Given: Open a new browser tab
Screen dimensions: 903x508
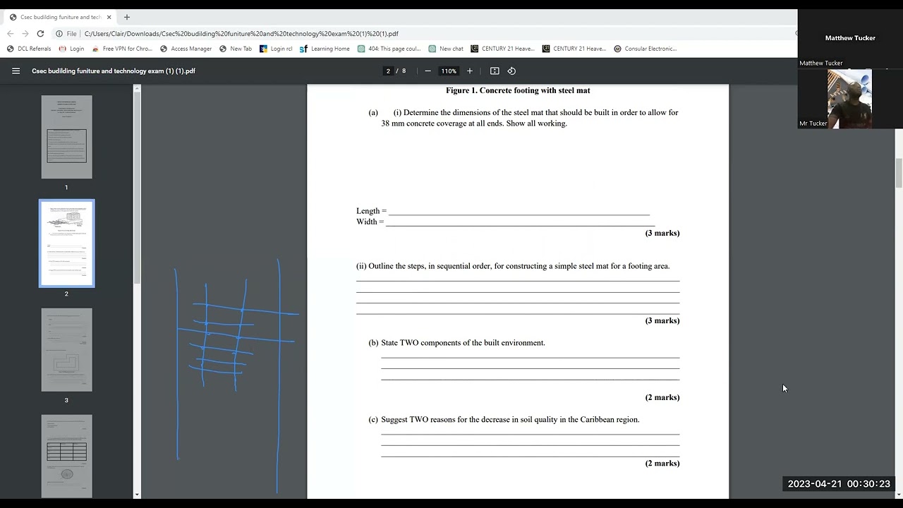Looking at the screenshot, I should [x=127, y=17].
